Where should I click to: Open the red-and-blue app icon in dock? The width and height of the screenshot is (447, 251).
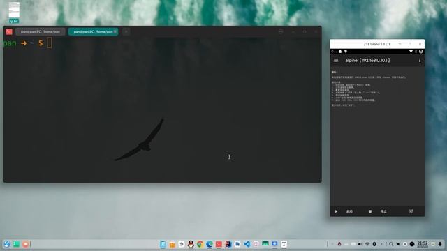click(x=228, y=244)
